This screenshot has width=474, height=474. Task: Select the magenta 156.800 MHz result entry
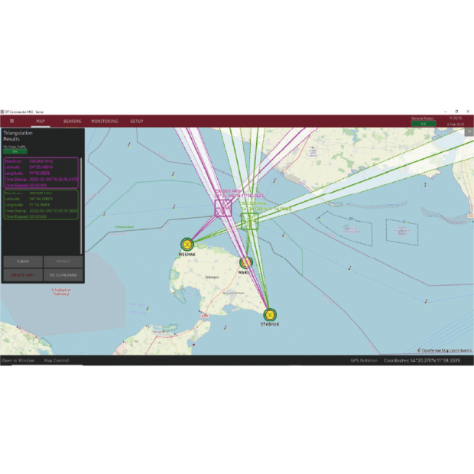tap(41, 173)
